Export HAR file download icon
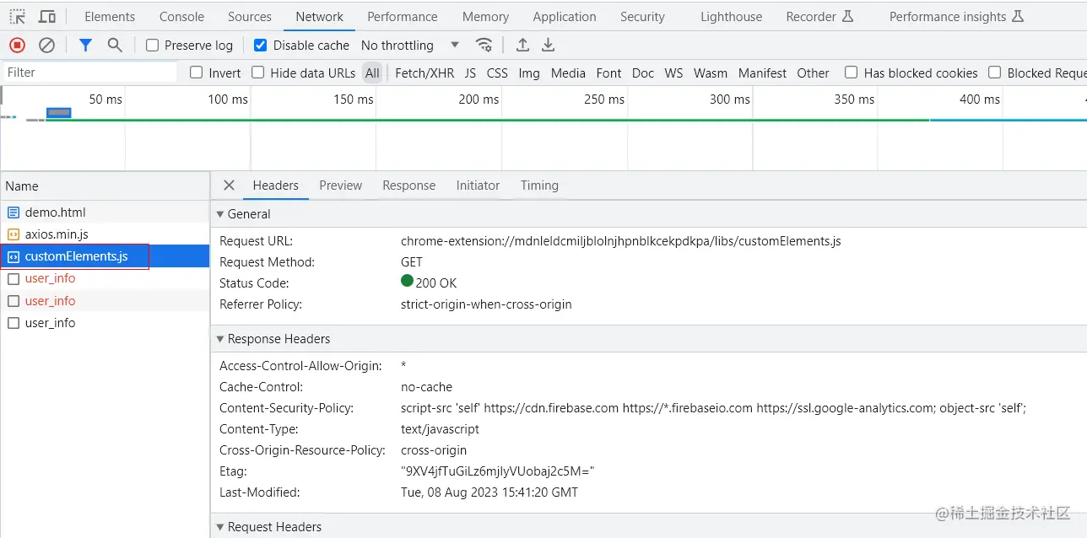 (x=549, y=46)
